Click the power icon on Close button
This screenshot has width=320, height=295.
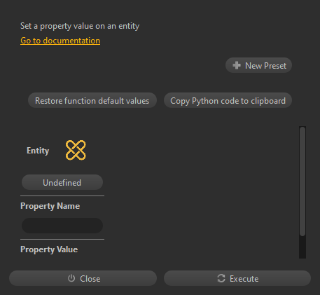coord(71,278)
